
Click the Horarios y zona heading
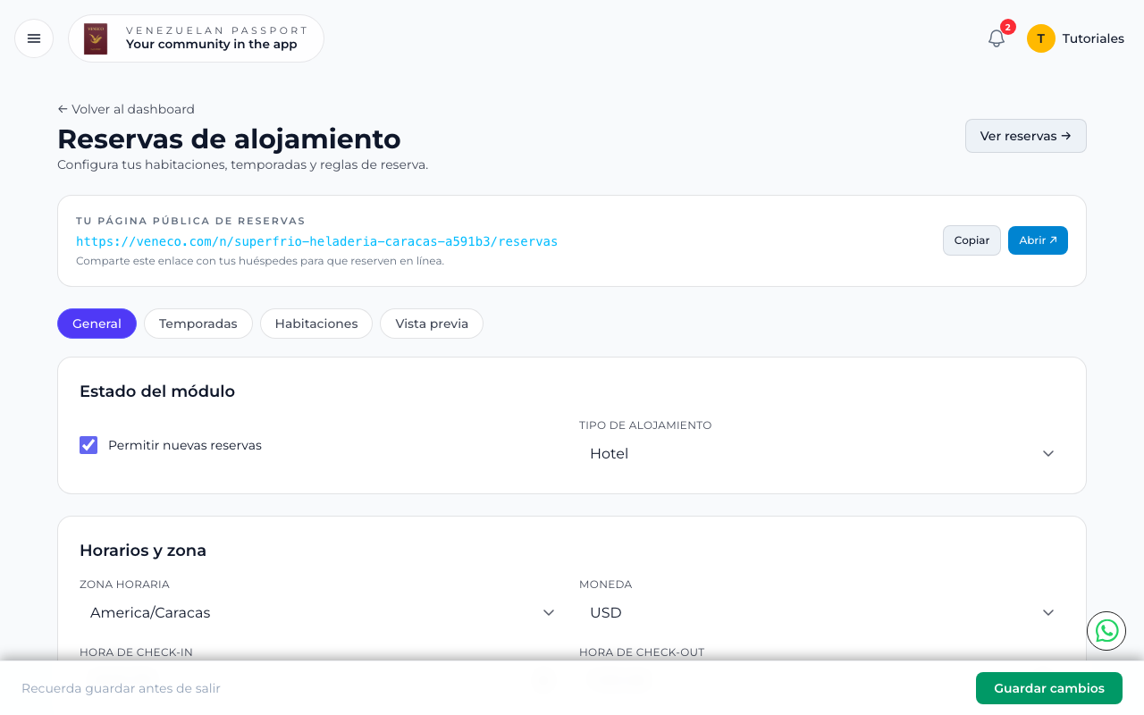tap(143, 551)
